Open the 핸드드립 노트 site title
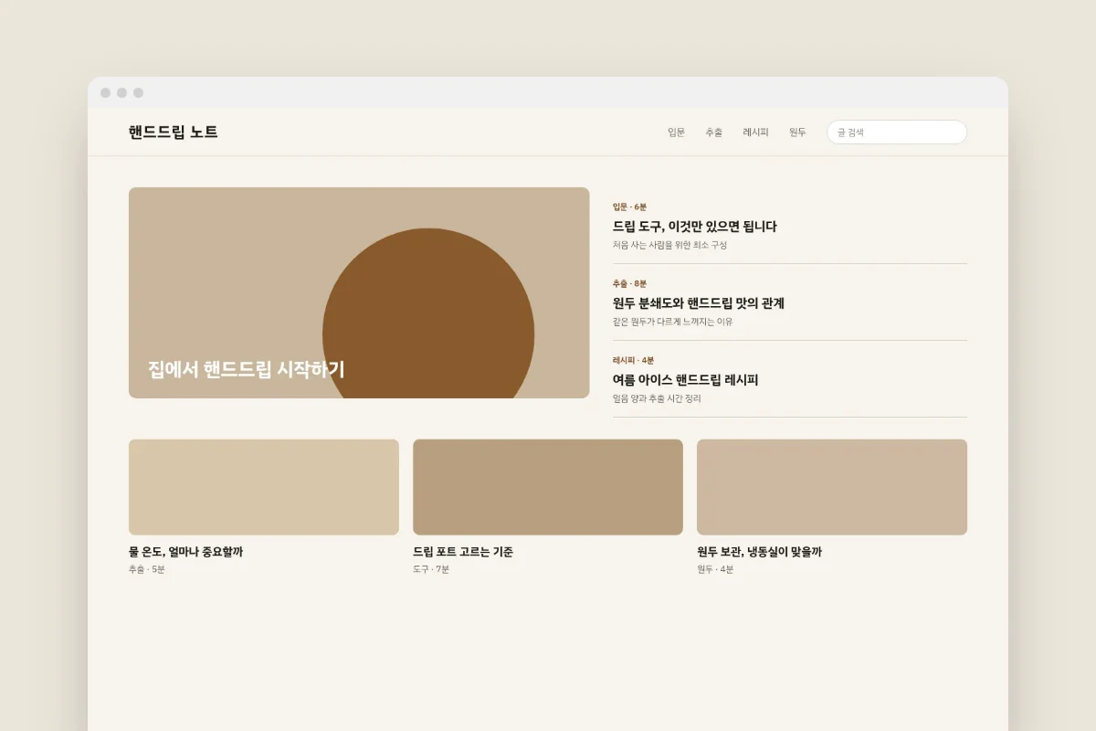 pos(174,132)
